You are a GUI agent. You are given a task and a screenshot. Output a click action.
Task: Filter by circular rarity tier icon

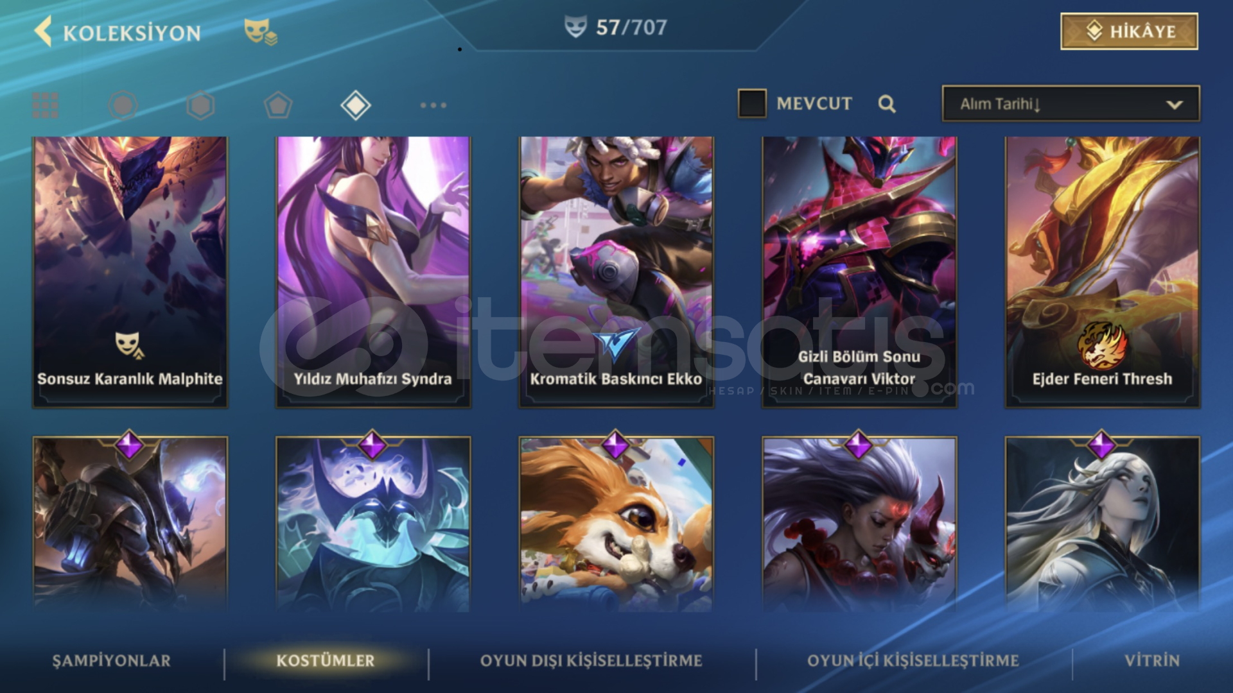123,105
